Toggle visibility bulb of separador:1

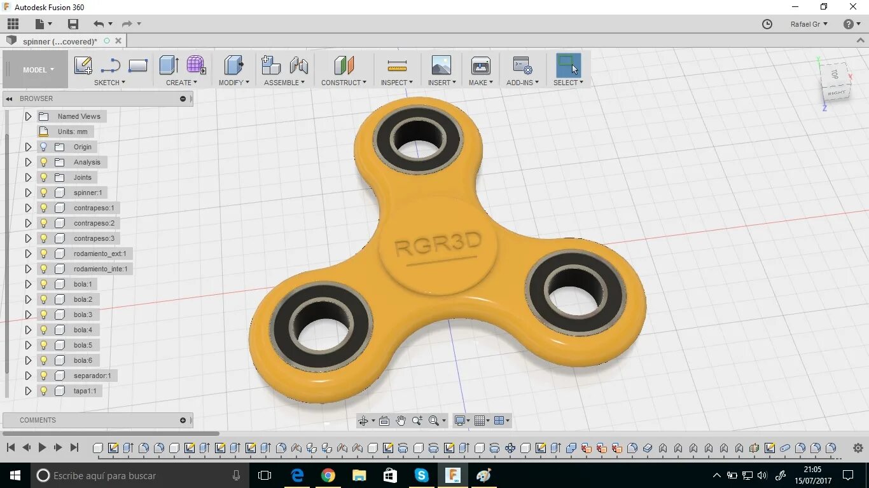pos(44,376)
